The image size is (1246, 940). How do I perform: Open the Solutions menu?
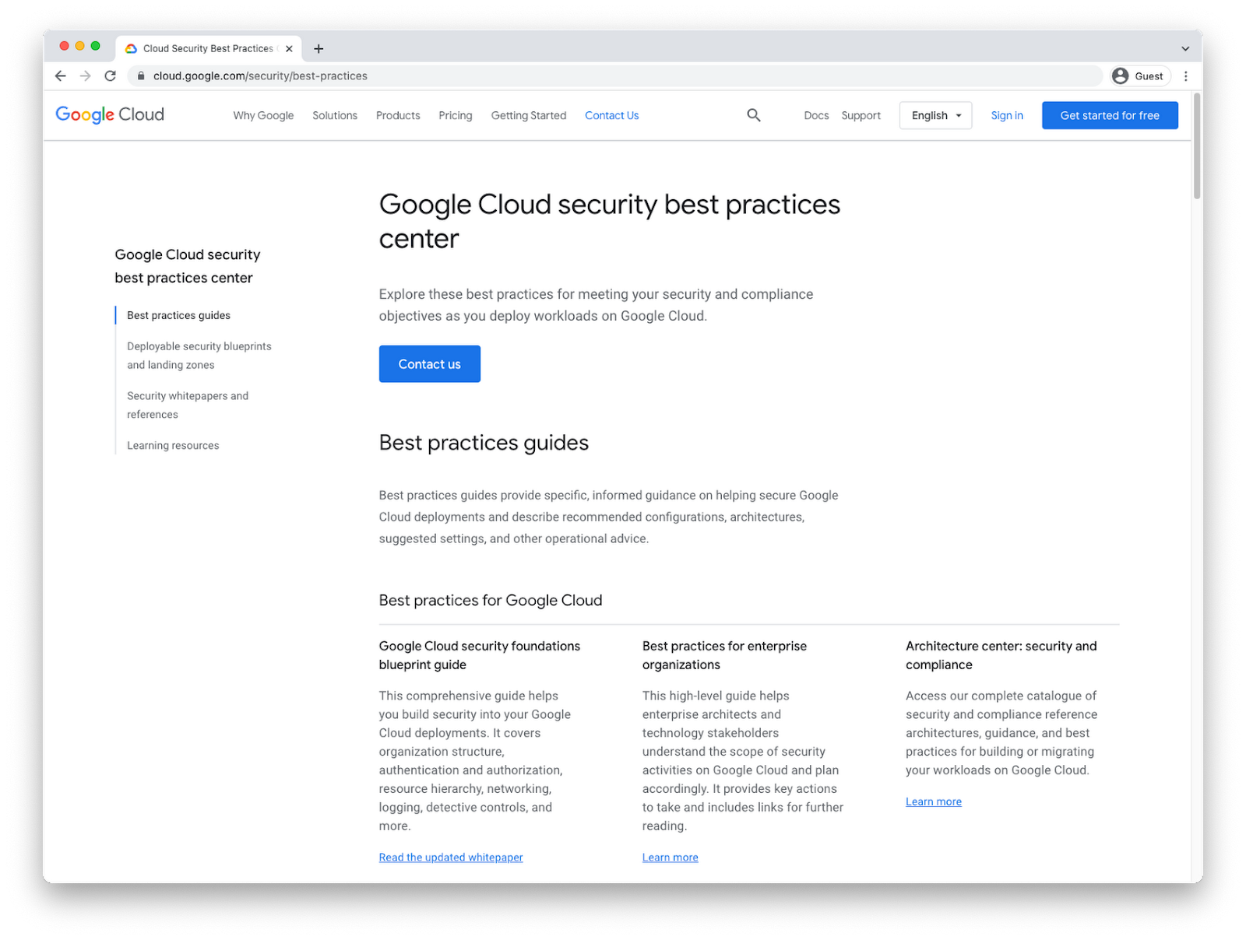(335, 115)
